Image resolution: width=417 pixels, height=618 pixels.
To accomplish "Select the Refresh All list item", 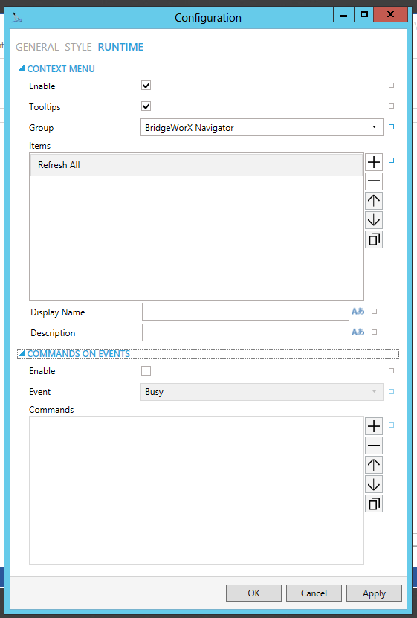I will coord(196,165).
